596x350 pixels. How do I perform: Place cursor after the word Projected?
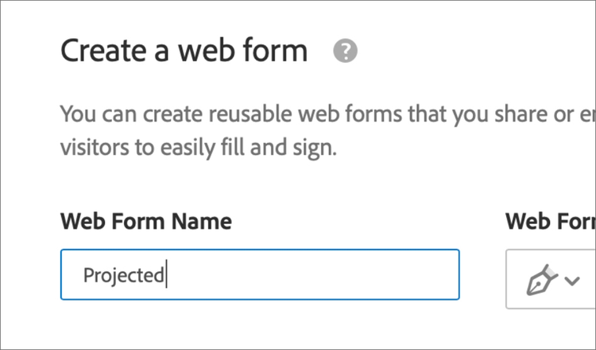click(x=165, y=275)
